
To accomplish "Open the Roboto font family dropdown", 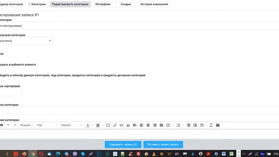I will click(71, 125).
